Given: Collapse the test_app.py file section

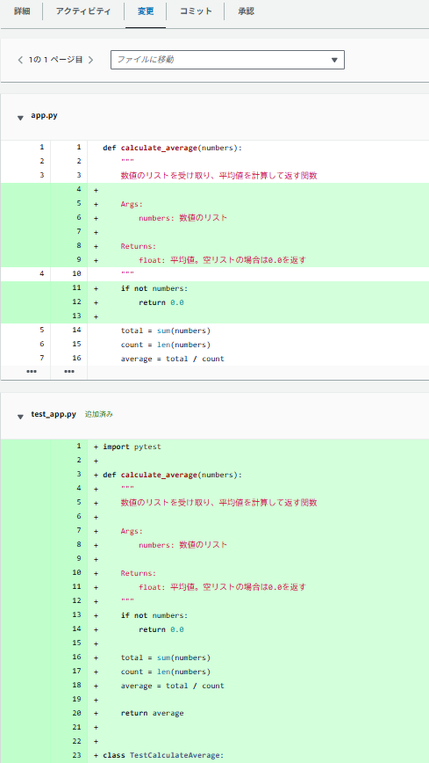Looking at the screenshot, I should [20, 416].
